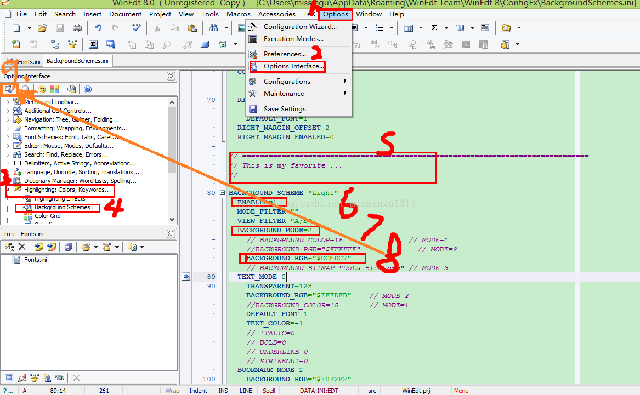Open the Insert menu
Image resolution: width=640 pixels, height=395 pixels.
(92, 14)
